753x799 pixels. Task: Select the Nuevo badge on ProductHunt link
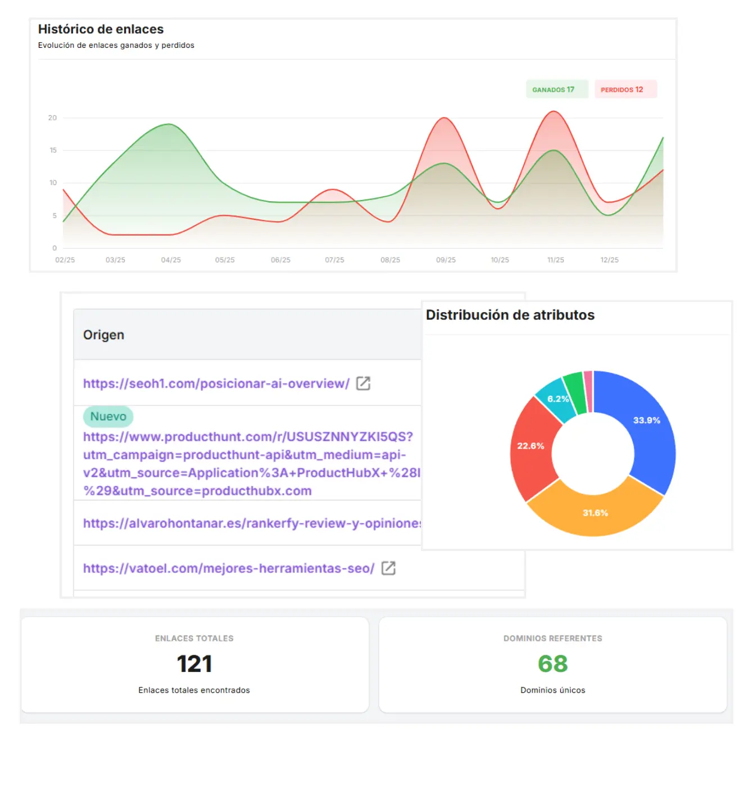[x=108, y=416]
